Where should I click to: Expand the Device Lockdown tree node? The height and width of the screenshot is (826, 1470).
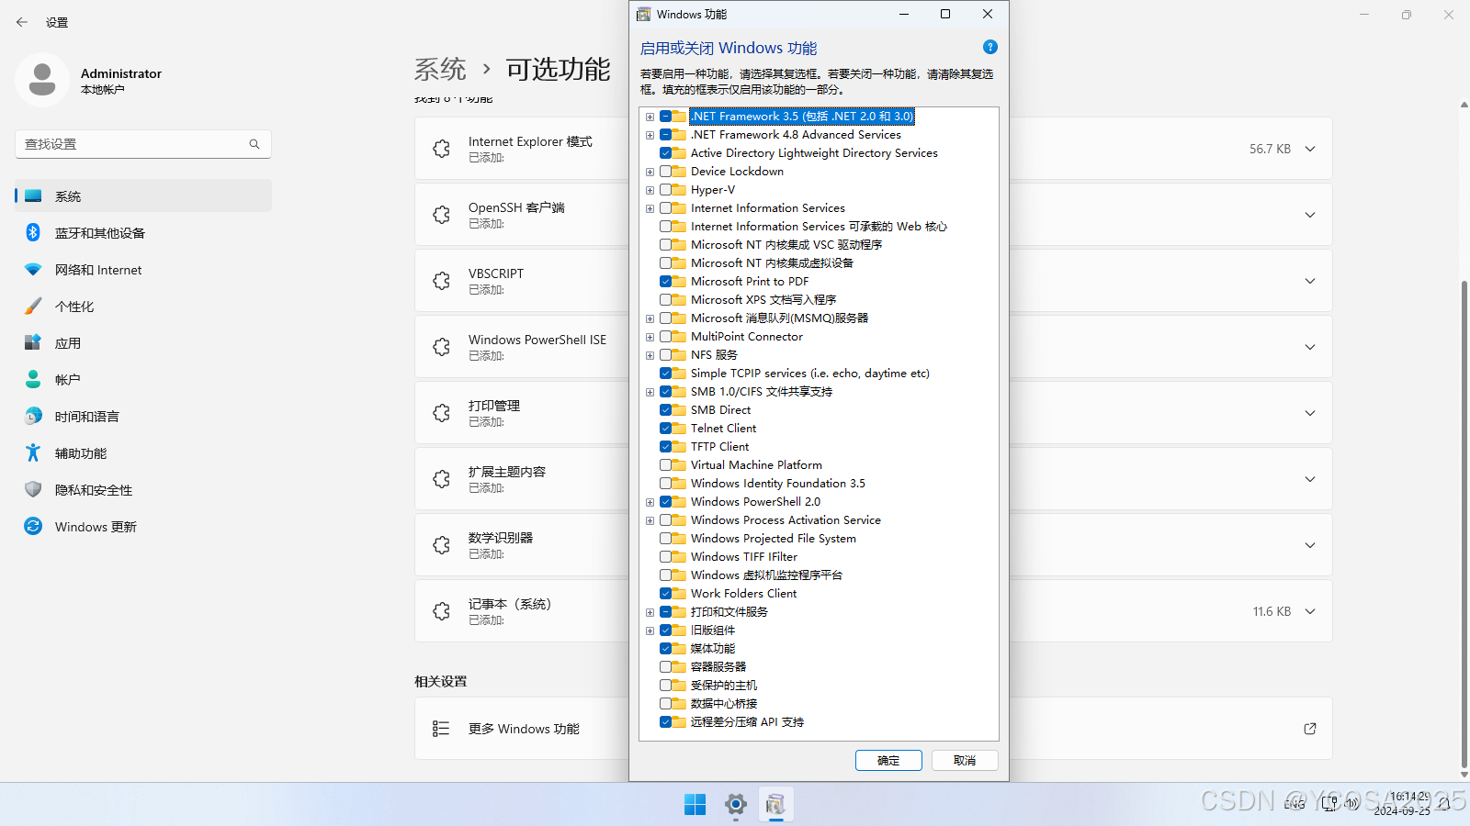click(x=650, y=172)
